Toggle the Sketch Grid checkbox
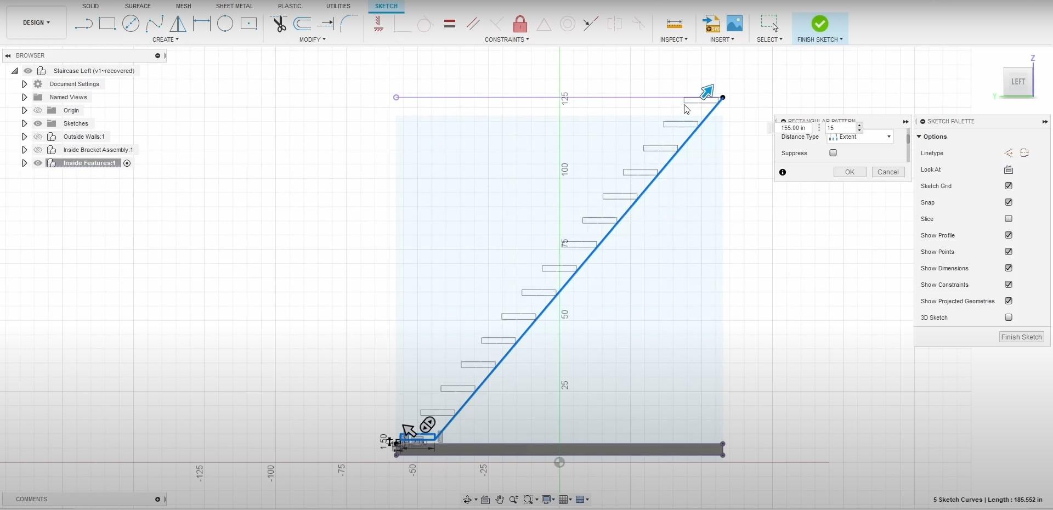 click(1009, 186)
